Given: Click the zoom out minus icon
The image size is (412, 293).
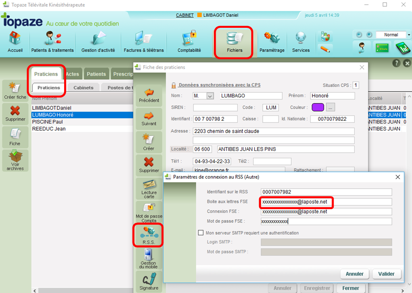Looking at the screenshot, I should [359, 35].
